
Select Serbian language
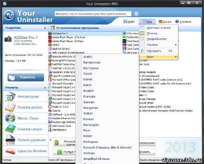pyautogui.click(x=89, y=153)
